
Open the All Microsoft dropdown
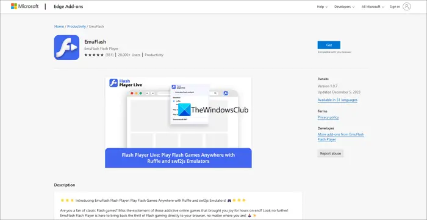(x=373, y=7)
